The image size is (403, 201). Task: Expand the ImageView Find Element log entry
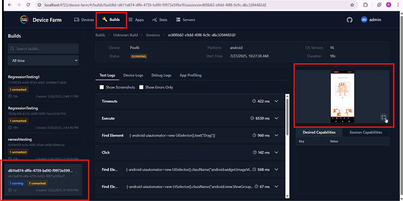coord(277,170)
